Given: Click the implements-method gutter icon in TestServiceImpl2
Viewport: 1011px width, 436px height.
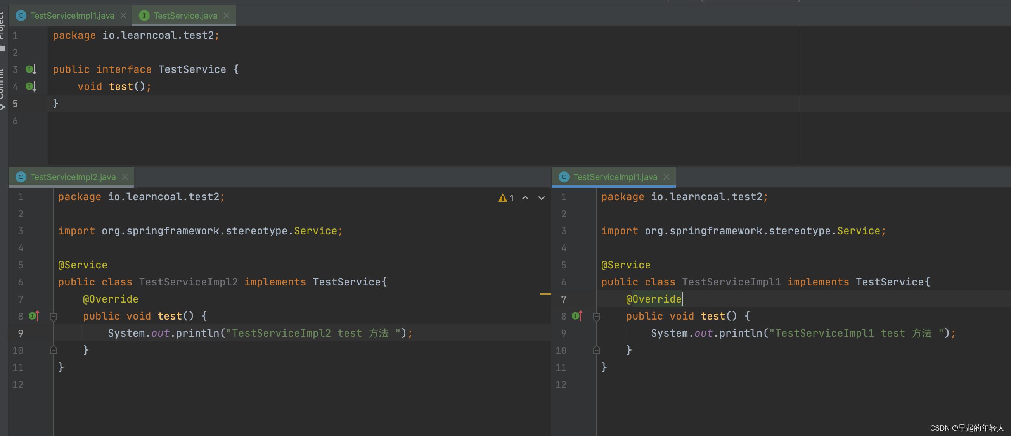Looking at the screenshot, I should click(34, 316).
